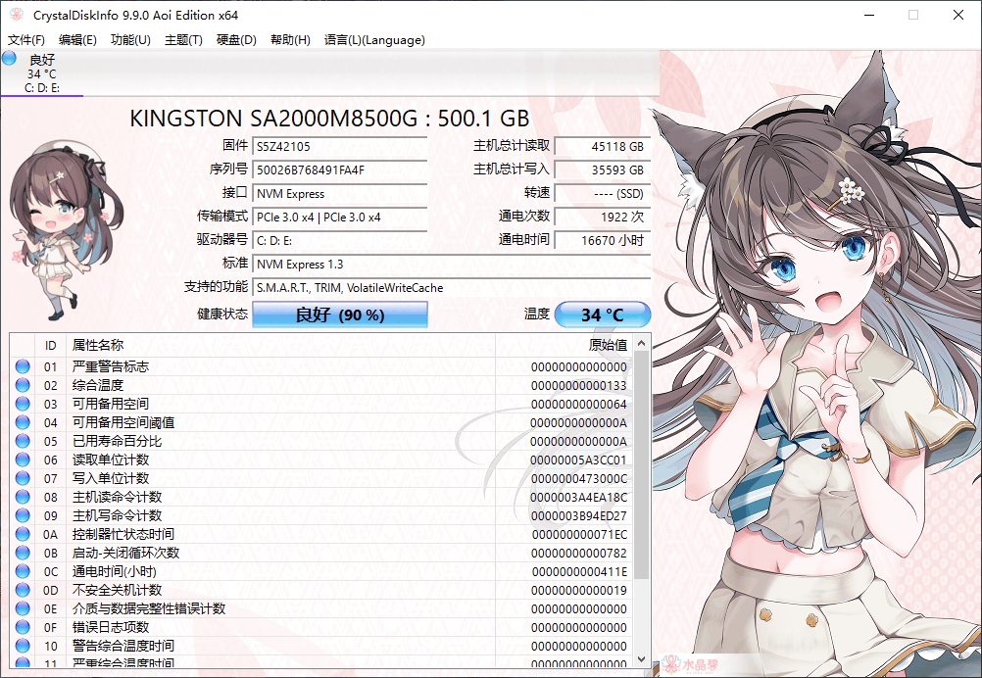This screenshot has height=678, width=982.
Task: Click status orb for attribute 04 可用备用空间阈值
Action: point(23,422)
